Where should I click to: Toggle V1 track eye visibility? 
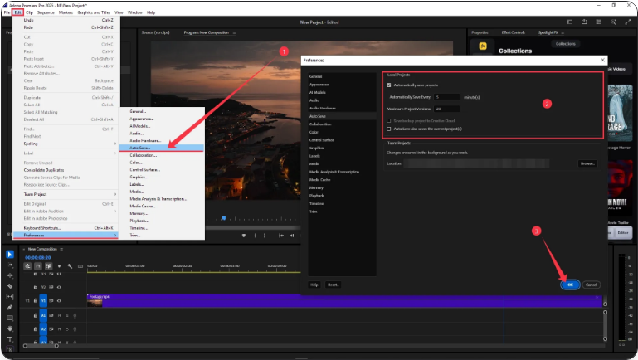pyautogui.click(x=59, y=300)
